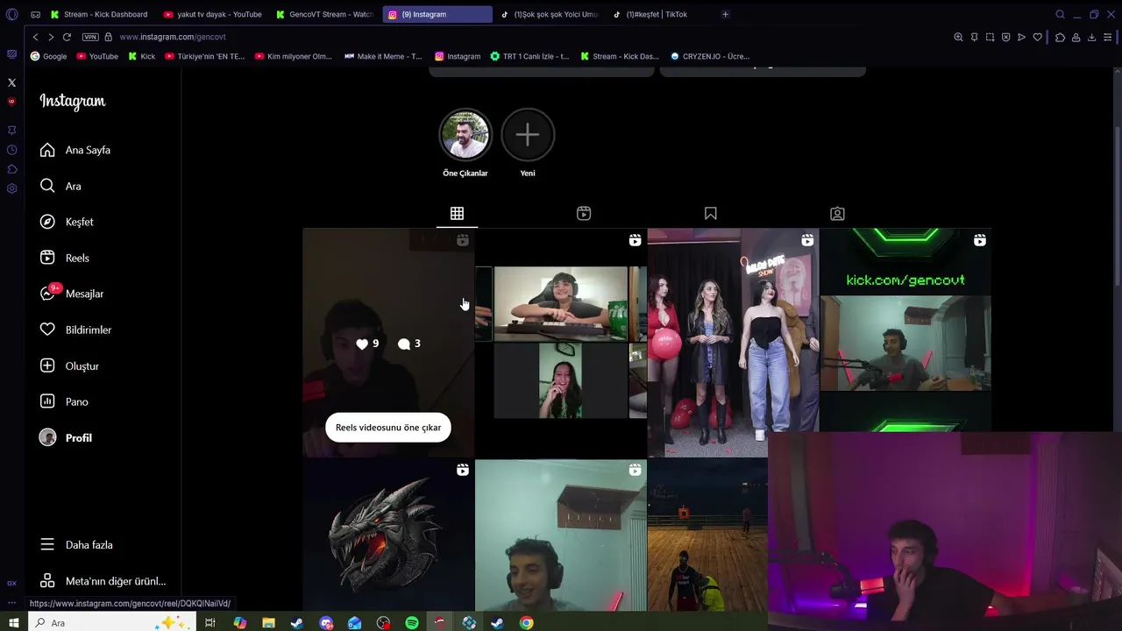
Task: Open the Twitter X sidebar icon
Action: (x=11, y=82)
